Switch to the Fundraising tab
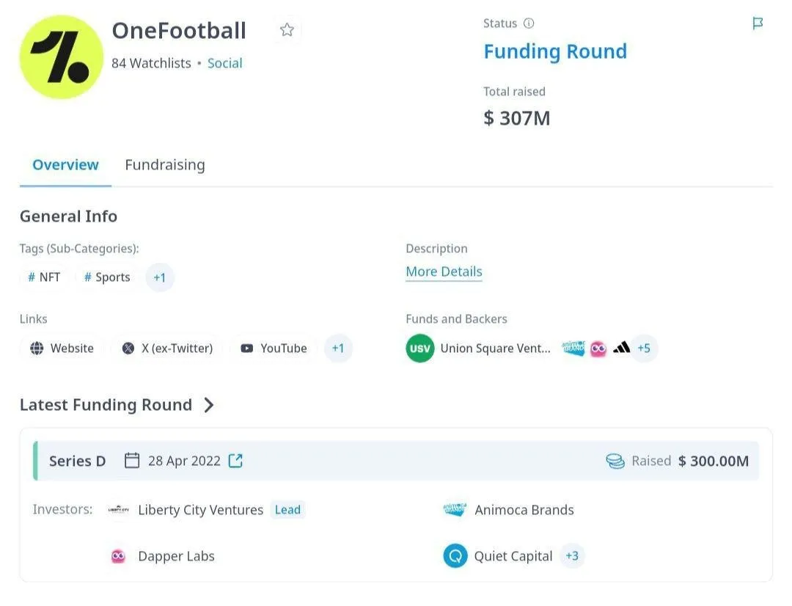 click(164, 165)
